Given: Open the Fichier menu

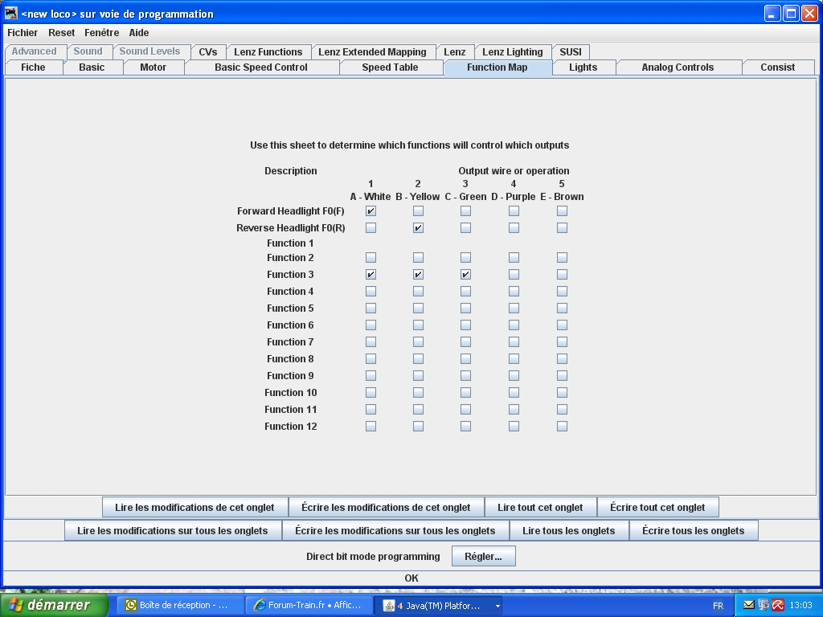Looking at the screenshot, I should click(23, 32).
